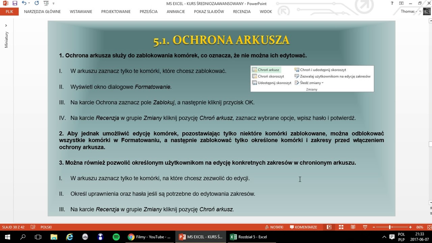
Task: Open the Thomas account dropdown
Action: [410, 11]
